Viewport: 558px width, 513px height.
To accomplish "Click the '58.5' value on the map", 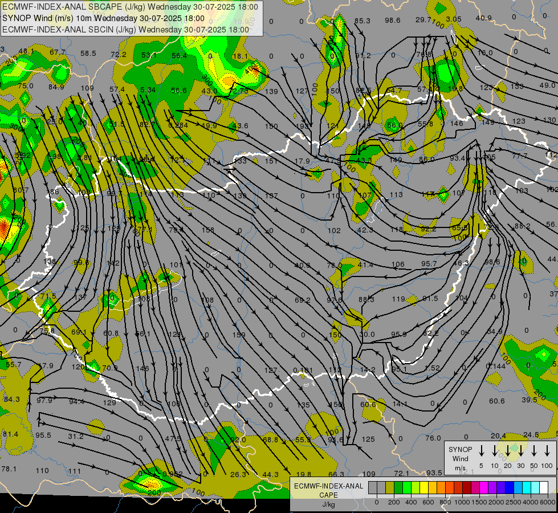I will (x=88, y=54).
